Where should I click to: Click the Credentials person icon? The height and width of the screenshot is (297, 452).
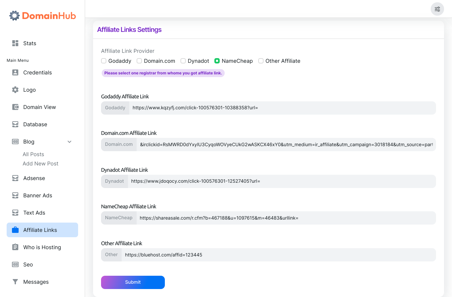coord(15,72)
